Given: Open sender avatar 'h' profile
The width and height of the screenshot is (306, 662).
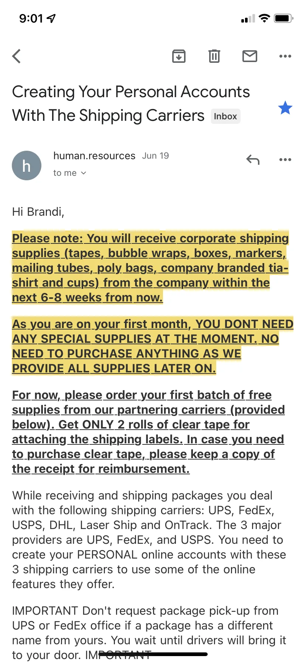Looking at the screenshot, I should point(27,165).
